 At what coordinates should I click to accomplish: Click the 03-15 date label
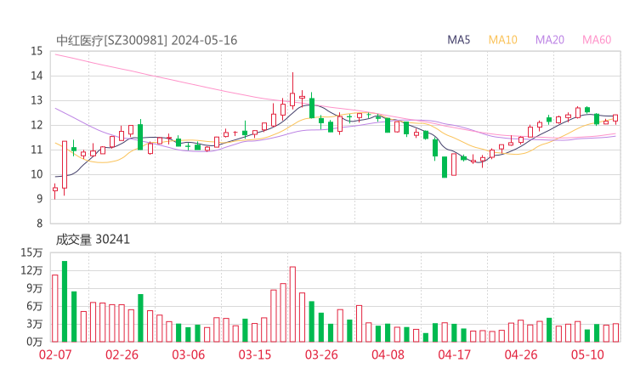[255, 354]
